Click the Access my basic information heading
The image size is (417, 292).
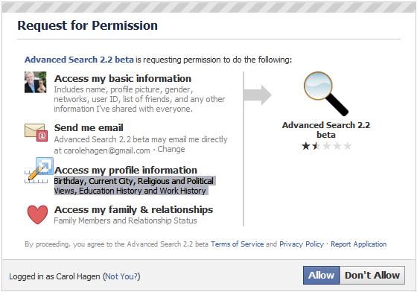(123, 79)
